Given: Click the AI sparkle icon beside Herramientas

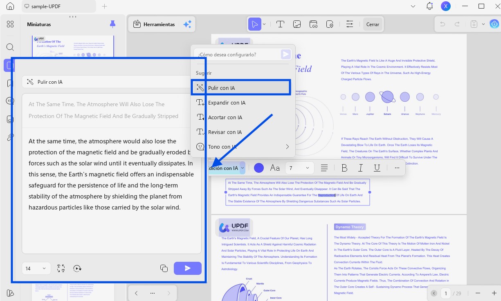Looking at the screenshot, I should (x=187, y=25).
